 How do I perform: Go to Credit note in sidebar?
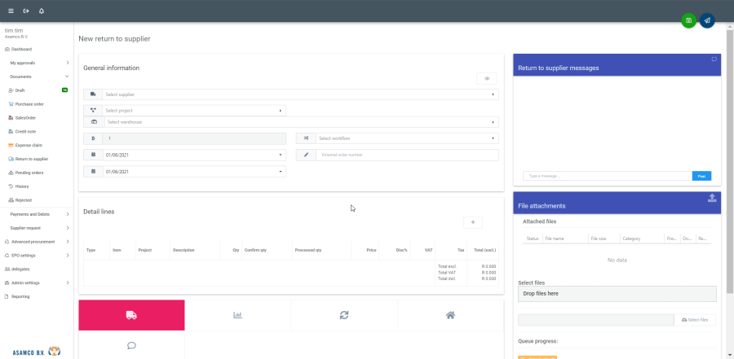[x=25, y=131]
